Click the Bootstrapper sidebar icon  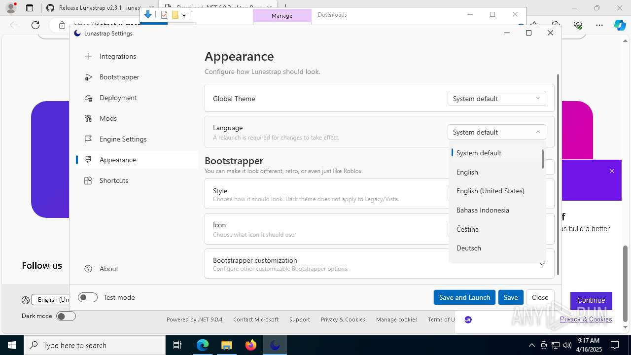pos(88,77)
